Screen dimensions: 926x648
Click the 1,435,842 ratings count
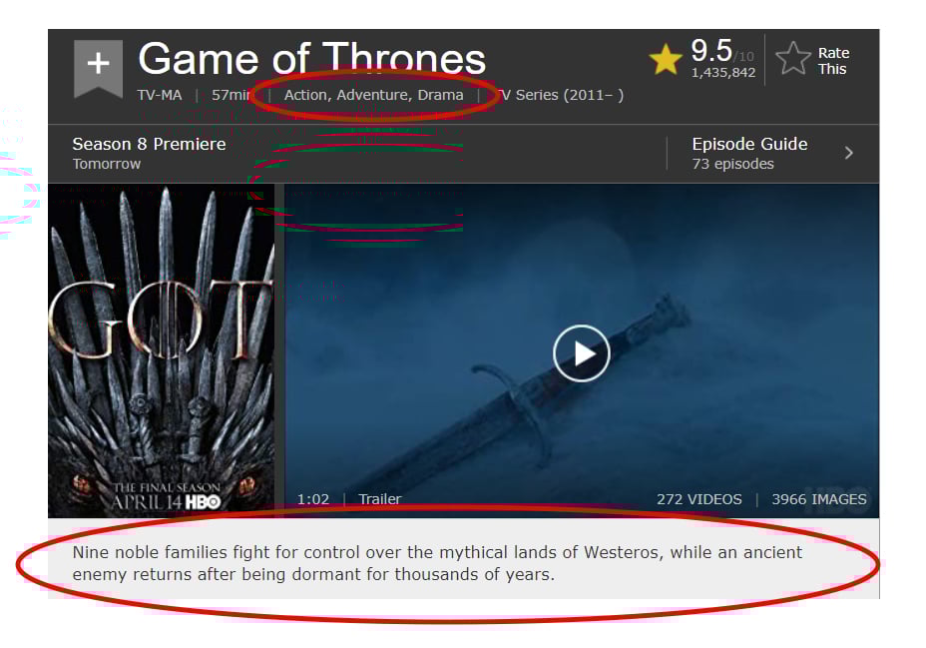(x=723, y=73)
